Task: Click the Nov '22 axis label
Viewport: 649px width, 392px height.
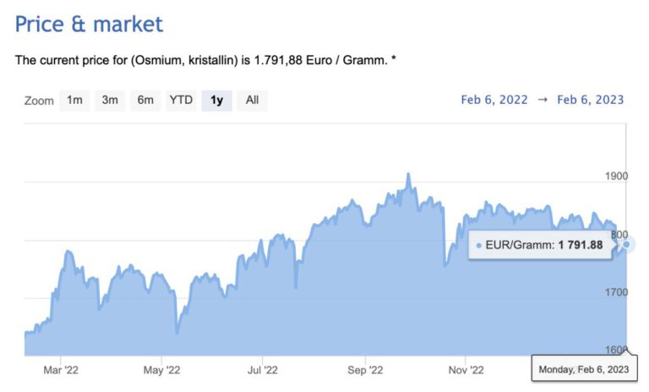Action: coord(466,369)
